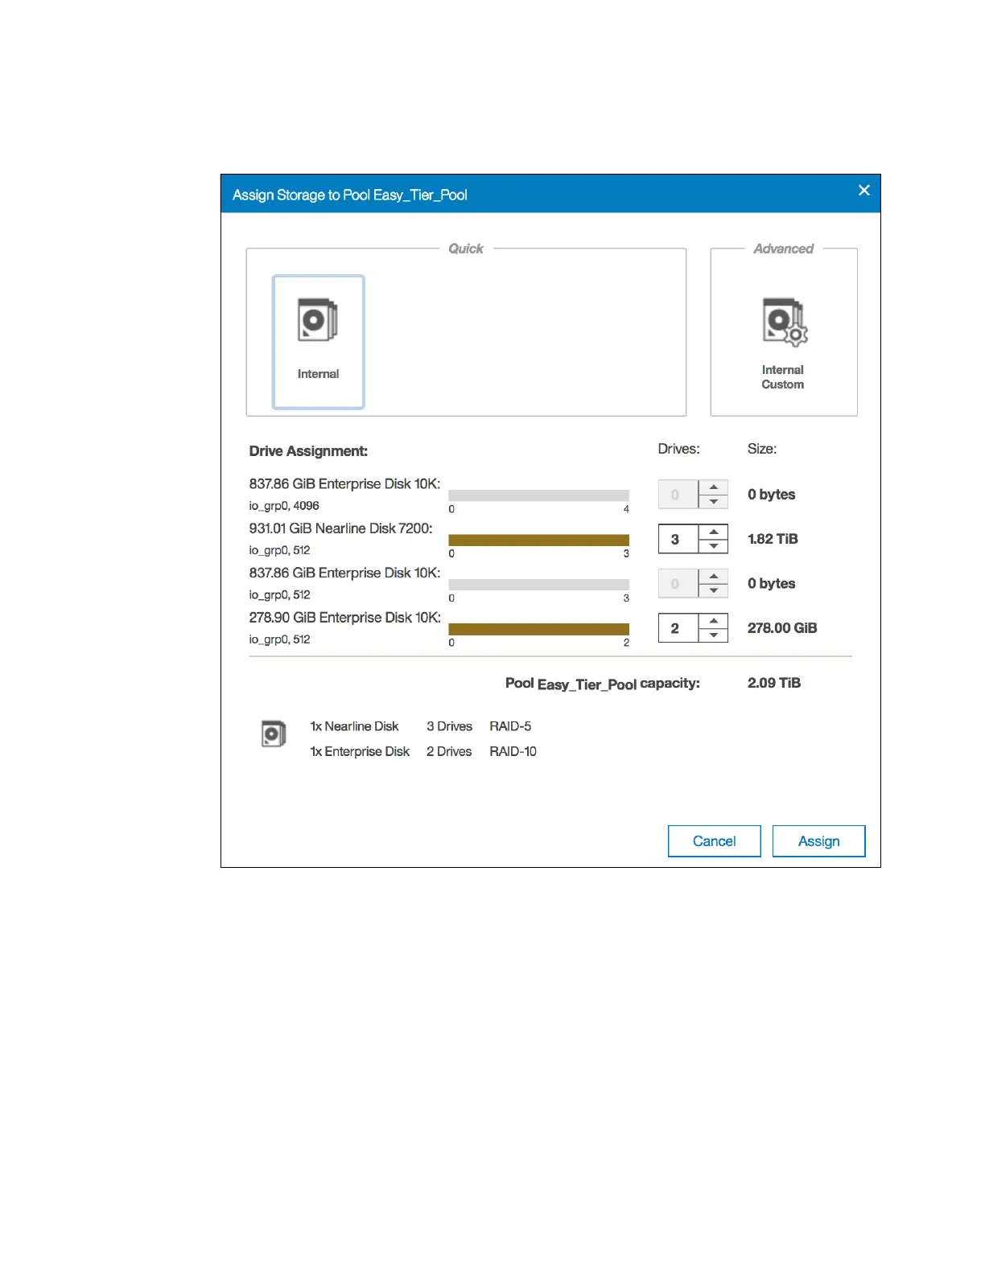The width and height of the screenshot is (985, 1274).
Task: Increase drives for 837.86 GiB disk io_grp0, 512
Action: 713,576
